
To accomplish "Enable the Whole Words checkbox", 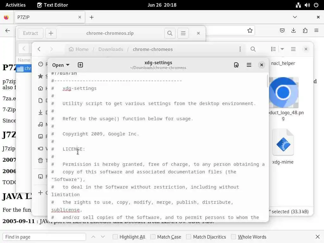I will pos(234,237).
